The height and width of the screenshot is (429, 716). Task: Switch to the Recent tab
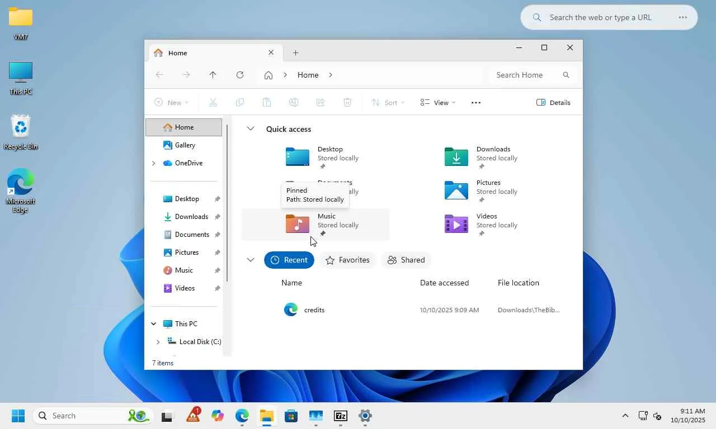289,260
